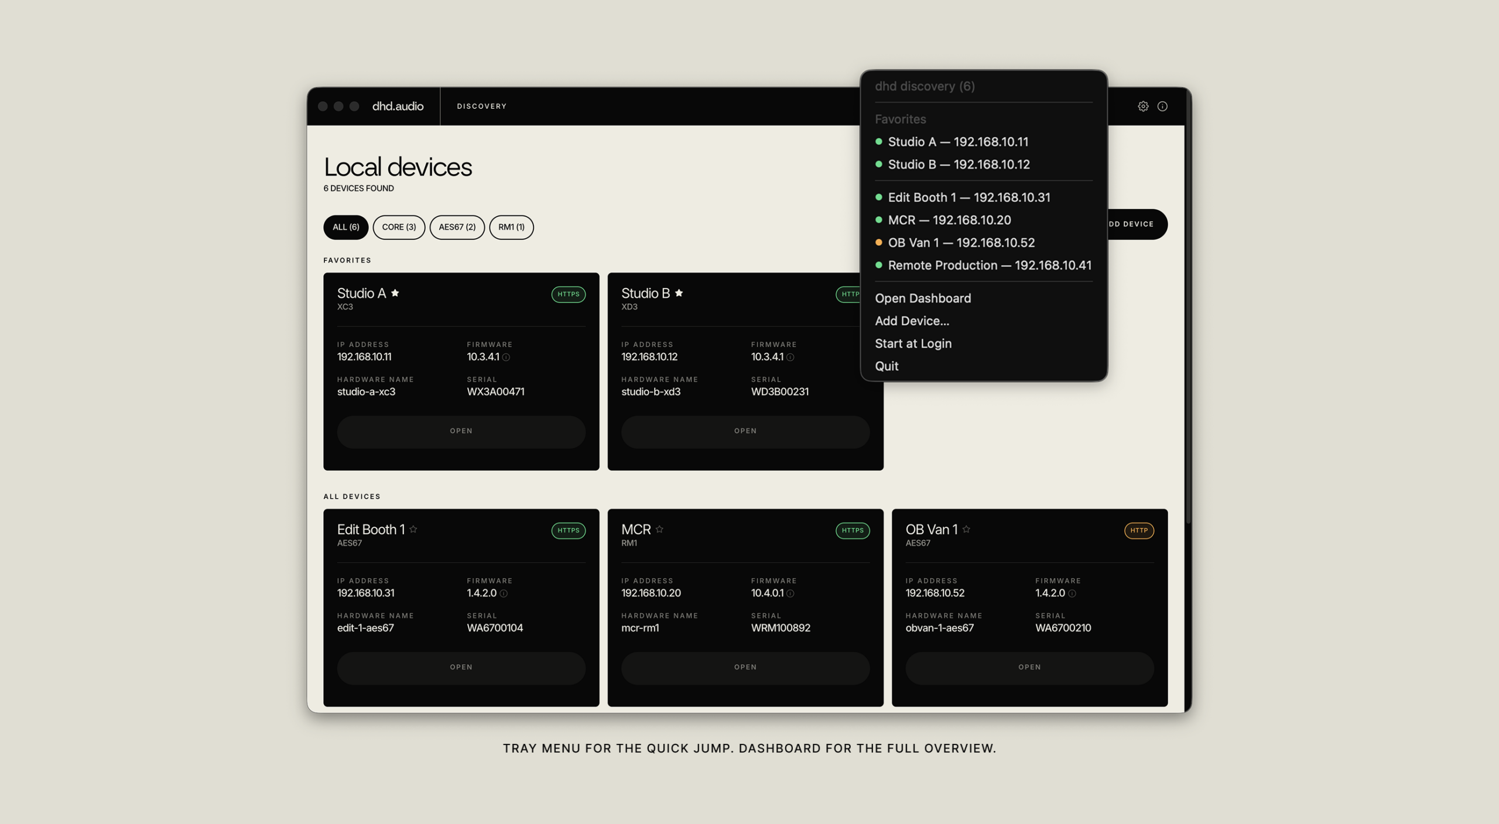Filter list to RM1 (1) devices

click(511, 227)
